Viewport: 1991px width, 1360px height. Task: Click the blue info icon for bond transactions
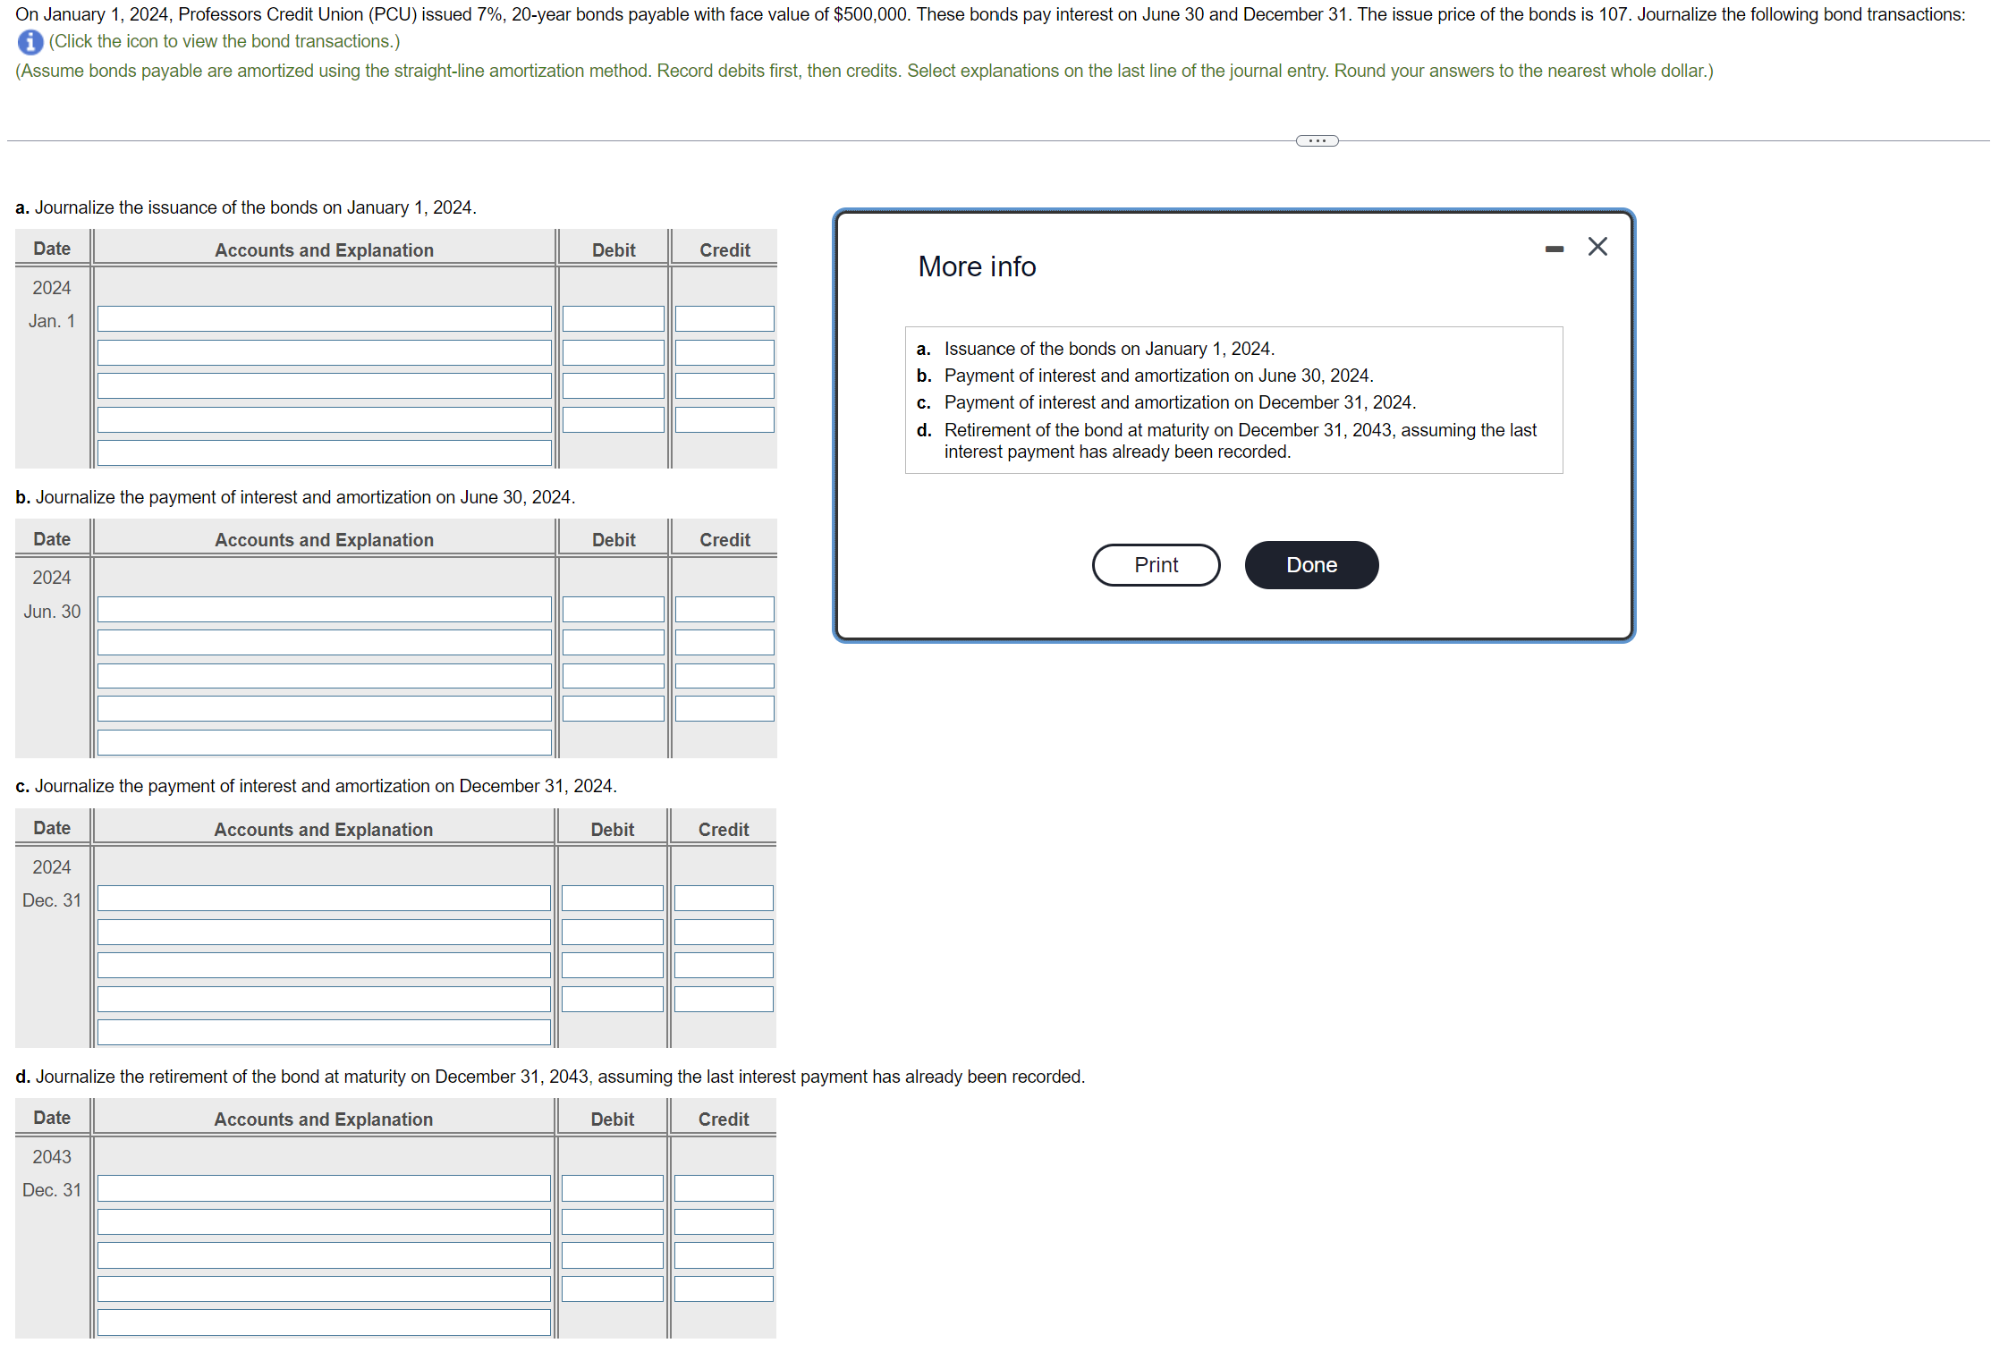click(30, 42)
